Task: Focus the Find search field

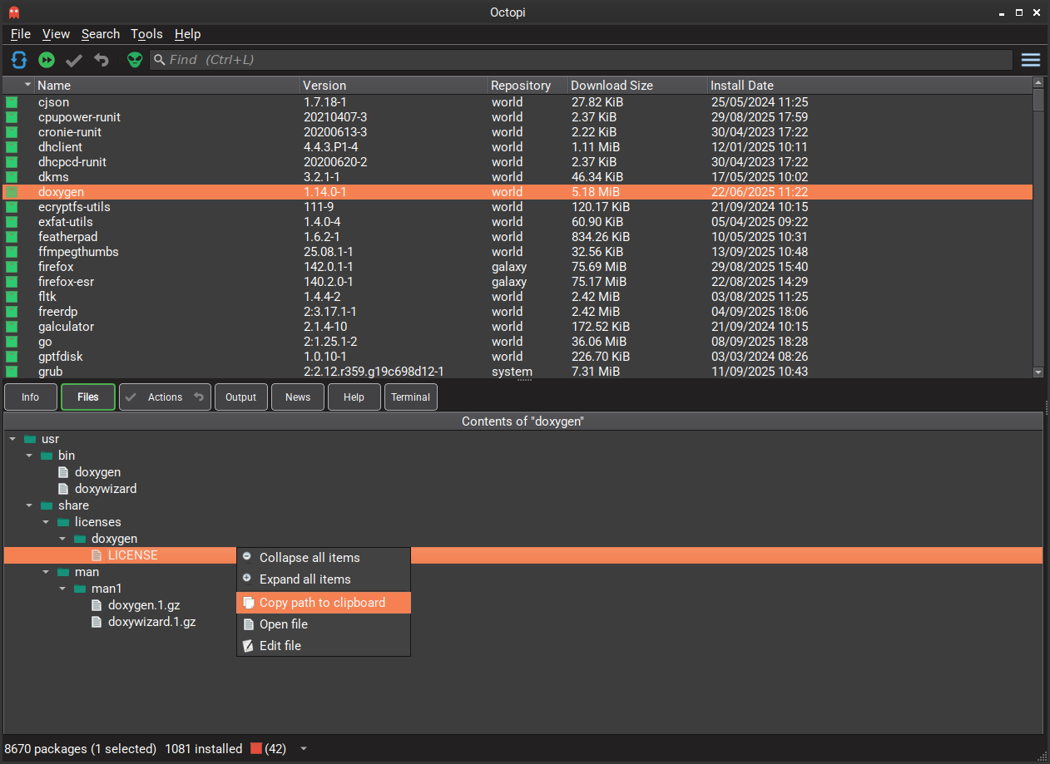Action: (581, 60)
